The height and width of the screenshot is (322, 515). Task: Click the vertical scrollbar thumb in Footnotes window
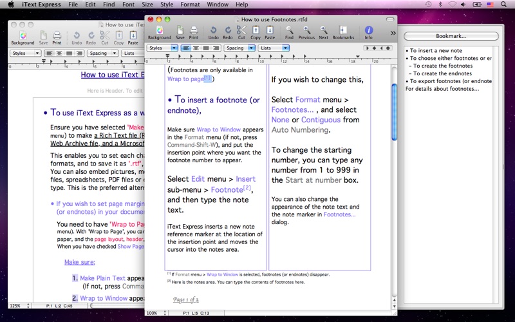coord(394,112)
